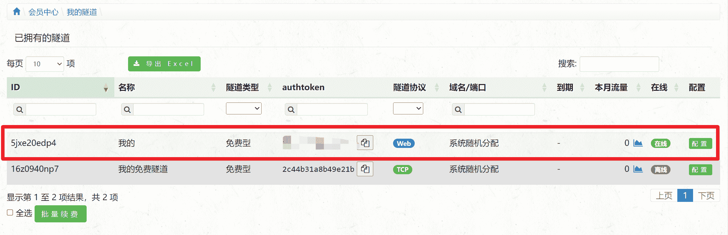The width and height of the screenshot is (728, 235).
Task: Click the home icon in breadcrumb
Action: click(16, 12)
